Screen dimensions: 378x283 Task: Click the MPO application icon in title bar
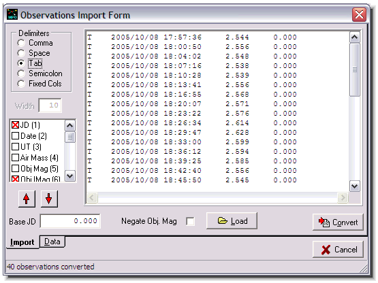point(12,14)
